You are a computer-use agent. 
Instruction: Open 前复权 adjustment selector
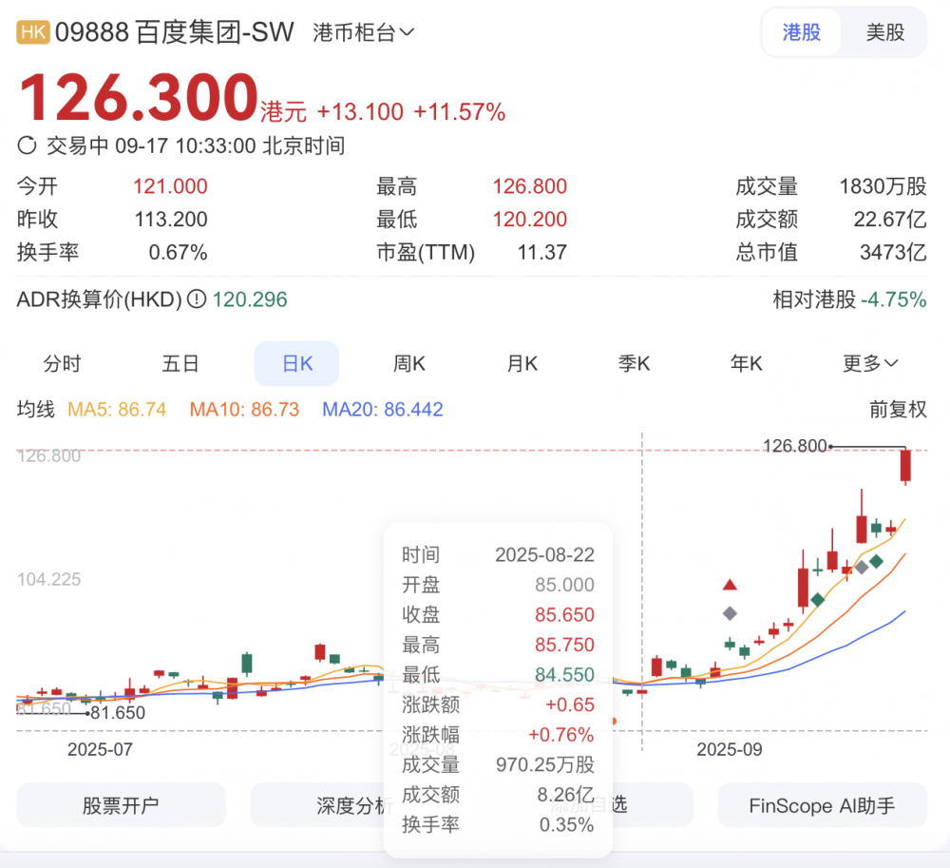(898, 409)
